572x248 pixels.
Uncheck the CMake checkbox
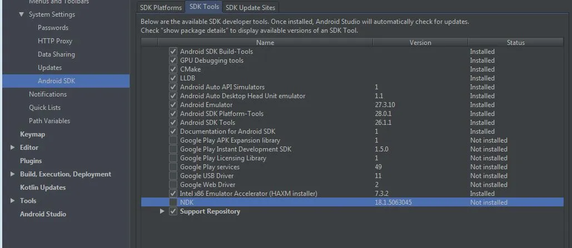tap(173, 69)
